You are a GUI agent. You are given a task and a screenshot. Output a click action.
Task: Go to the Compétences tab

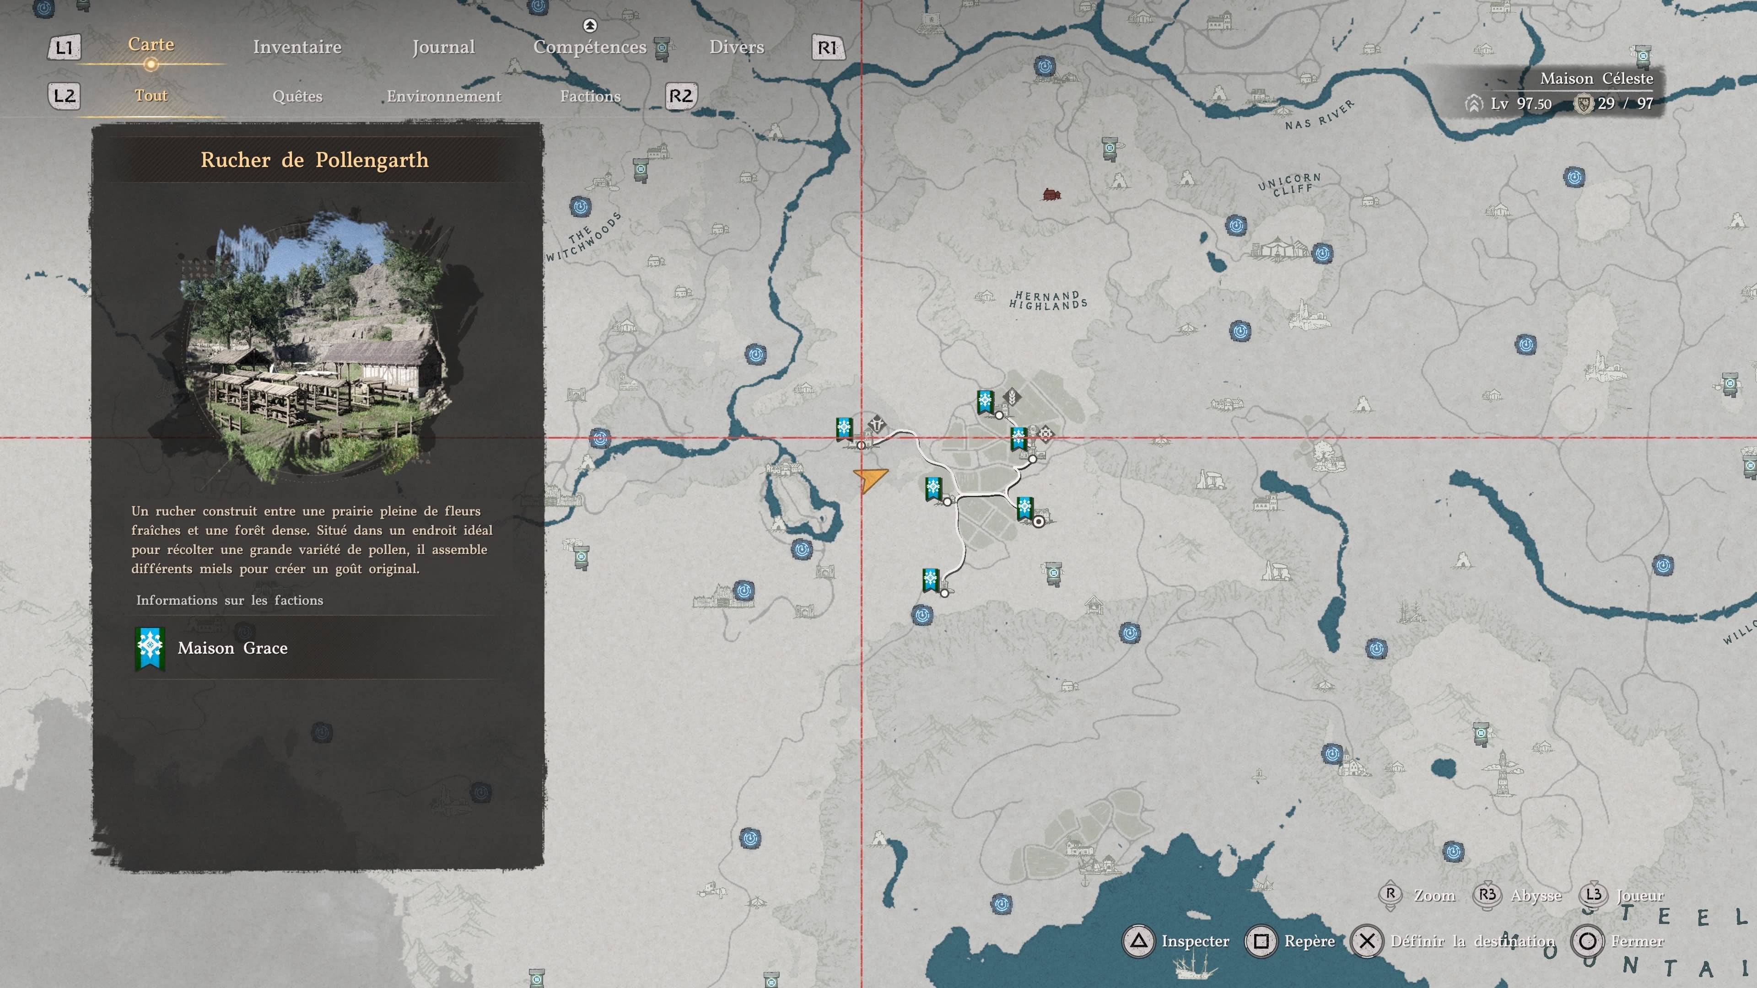pyautogui.click(x=590, y=47)
